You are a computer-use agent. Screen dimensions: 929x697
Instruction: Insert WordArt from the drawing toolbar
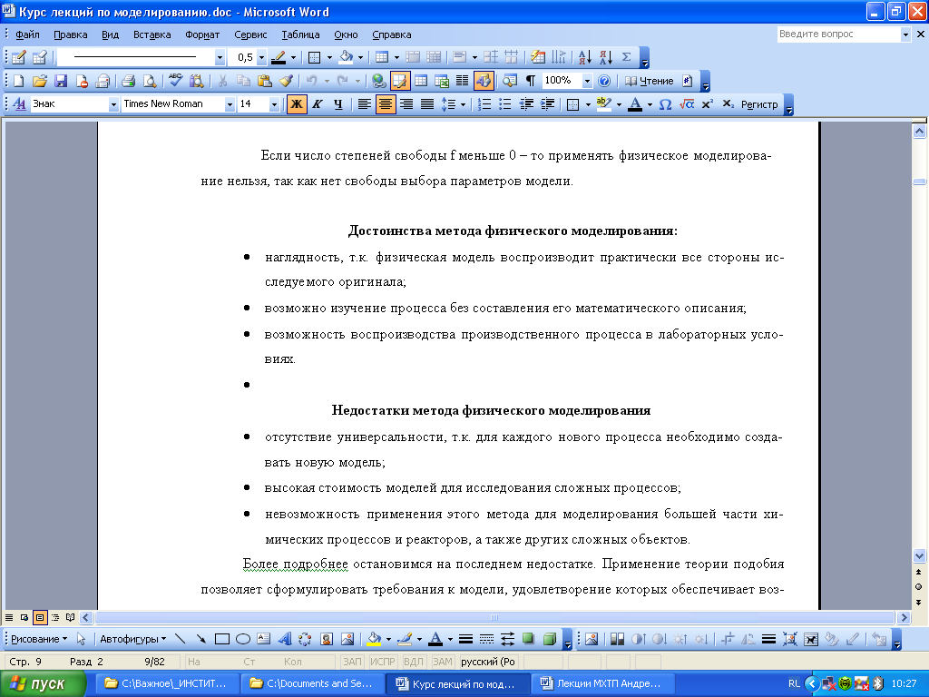[x=284, y=639]
